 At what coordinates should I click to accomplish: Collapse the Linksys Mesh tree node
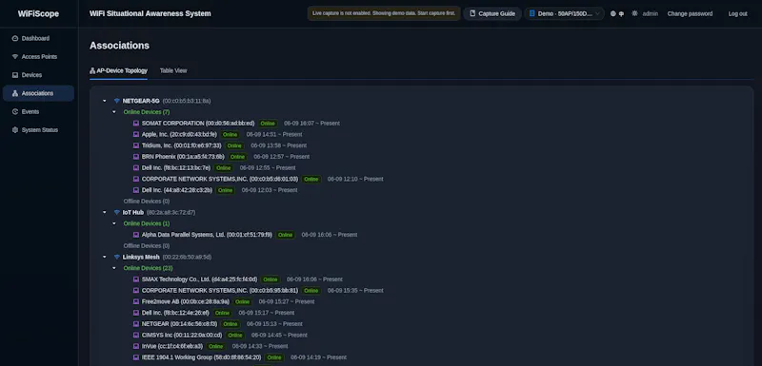click(x=105, y=257)
